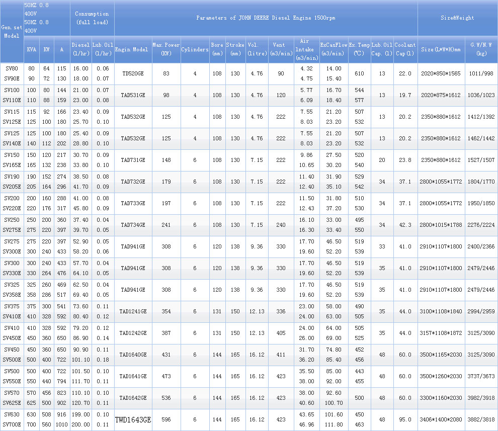Select engine model "TAD734GE"
The image size is (498, 431).
[133, 224]
